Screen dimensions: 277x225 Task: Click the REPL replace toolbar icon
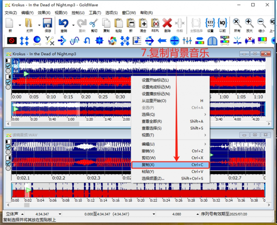tap(155, 23)
